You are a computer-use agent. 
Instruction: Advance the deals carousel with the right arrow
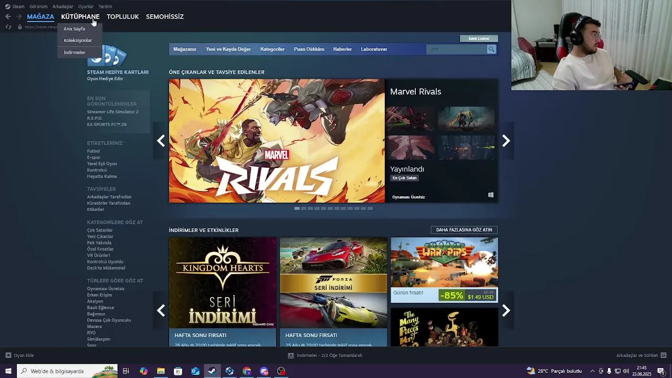(506, 311)
